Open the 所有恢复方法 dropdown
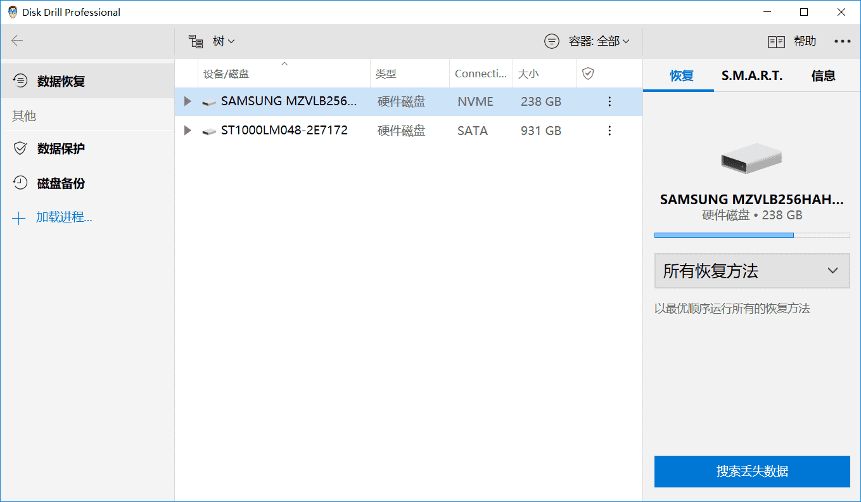 coord(751,271)
